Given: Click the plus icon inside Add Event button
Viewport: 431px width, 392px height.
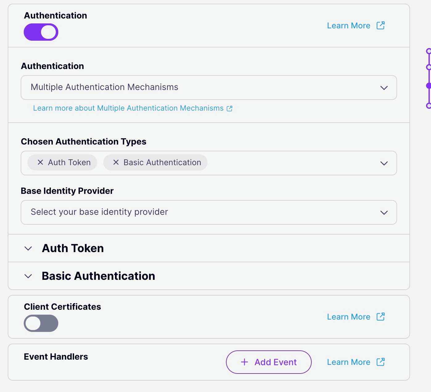Looking at the screenshot, I should (x=244, y=362).
